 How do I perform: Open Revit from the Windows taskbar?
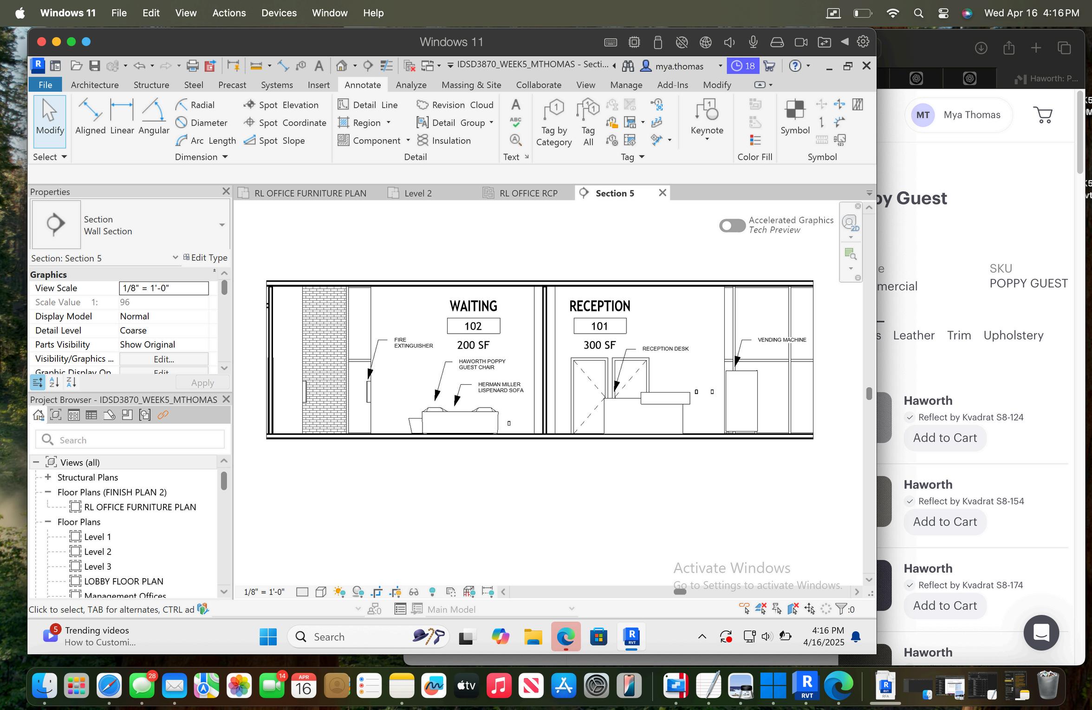click(x=631, y=637)
